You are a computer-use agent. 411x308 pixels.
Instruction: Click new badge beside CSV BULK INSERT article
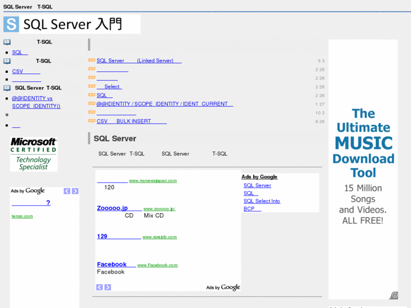pyautogui.click(x=92, y=121)
